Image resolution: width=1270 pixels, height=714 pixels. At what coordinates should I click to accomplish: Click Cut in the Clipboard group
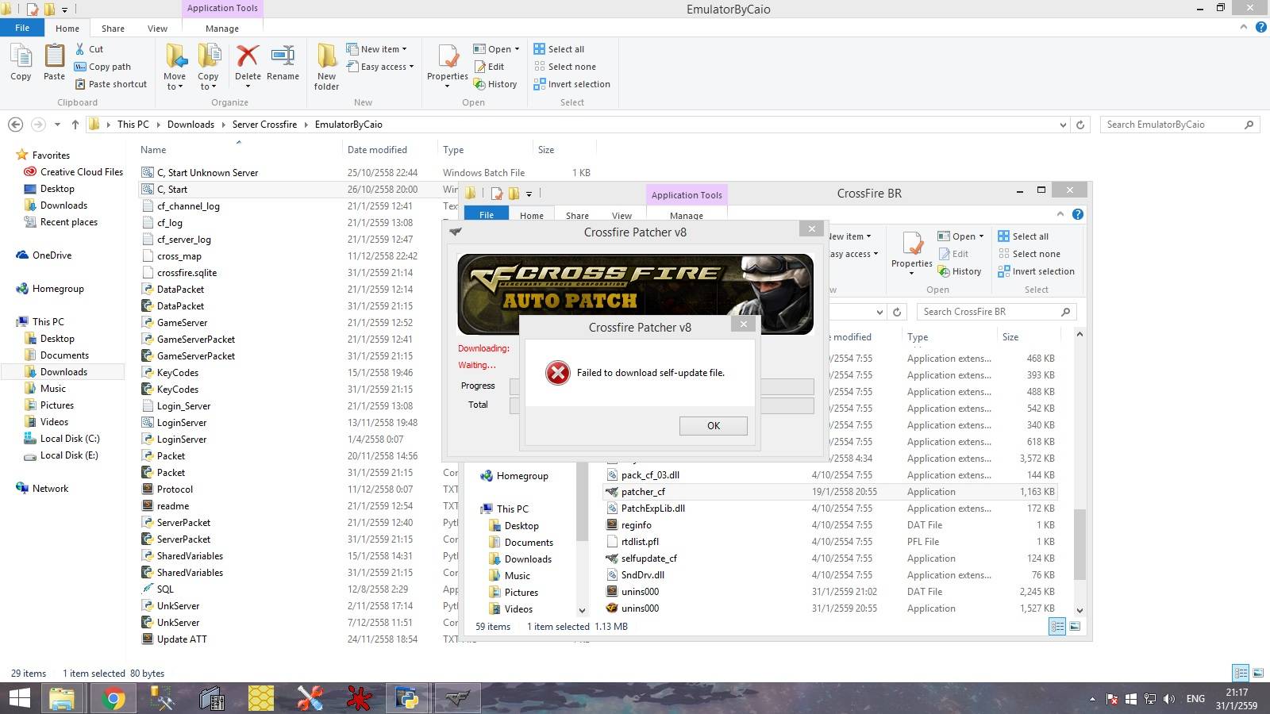tap(89, 49)
